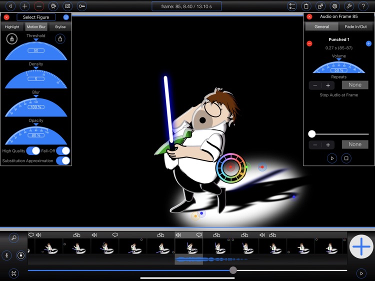375x281 pixels.
Task: Click the Threshold dial value 50
Action: pos(36,50)
